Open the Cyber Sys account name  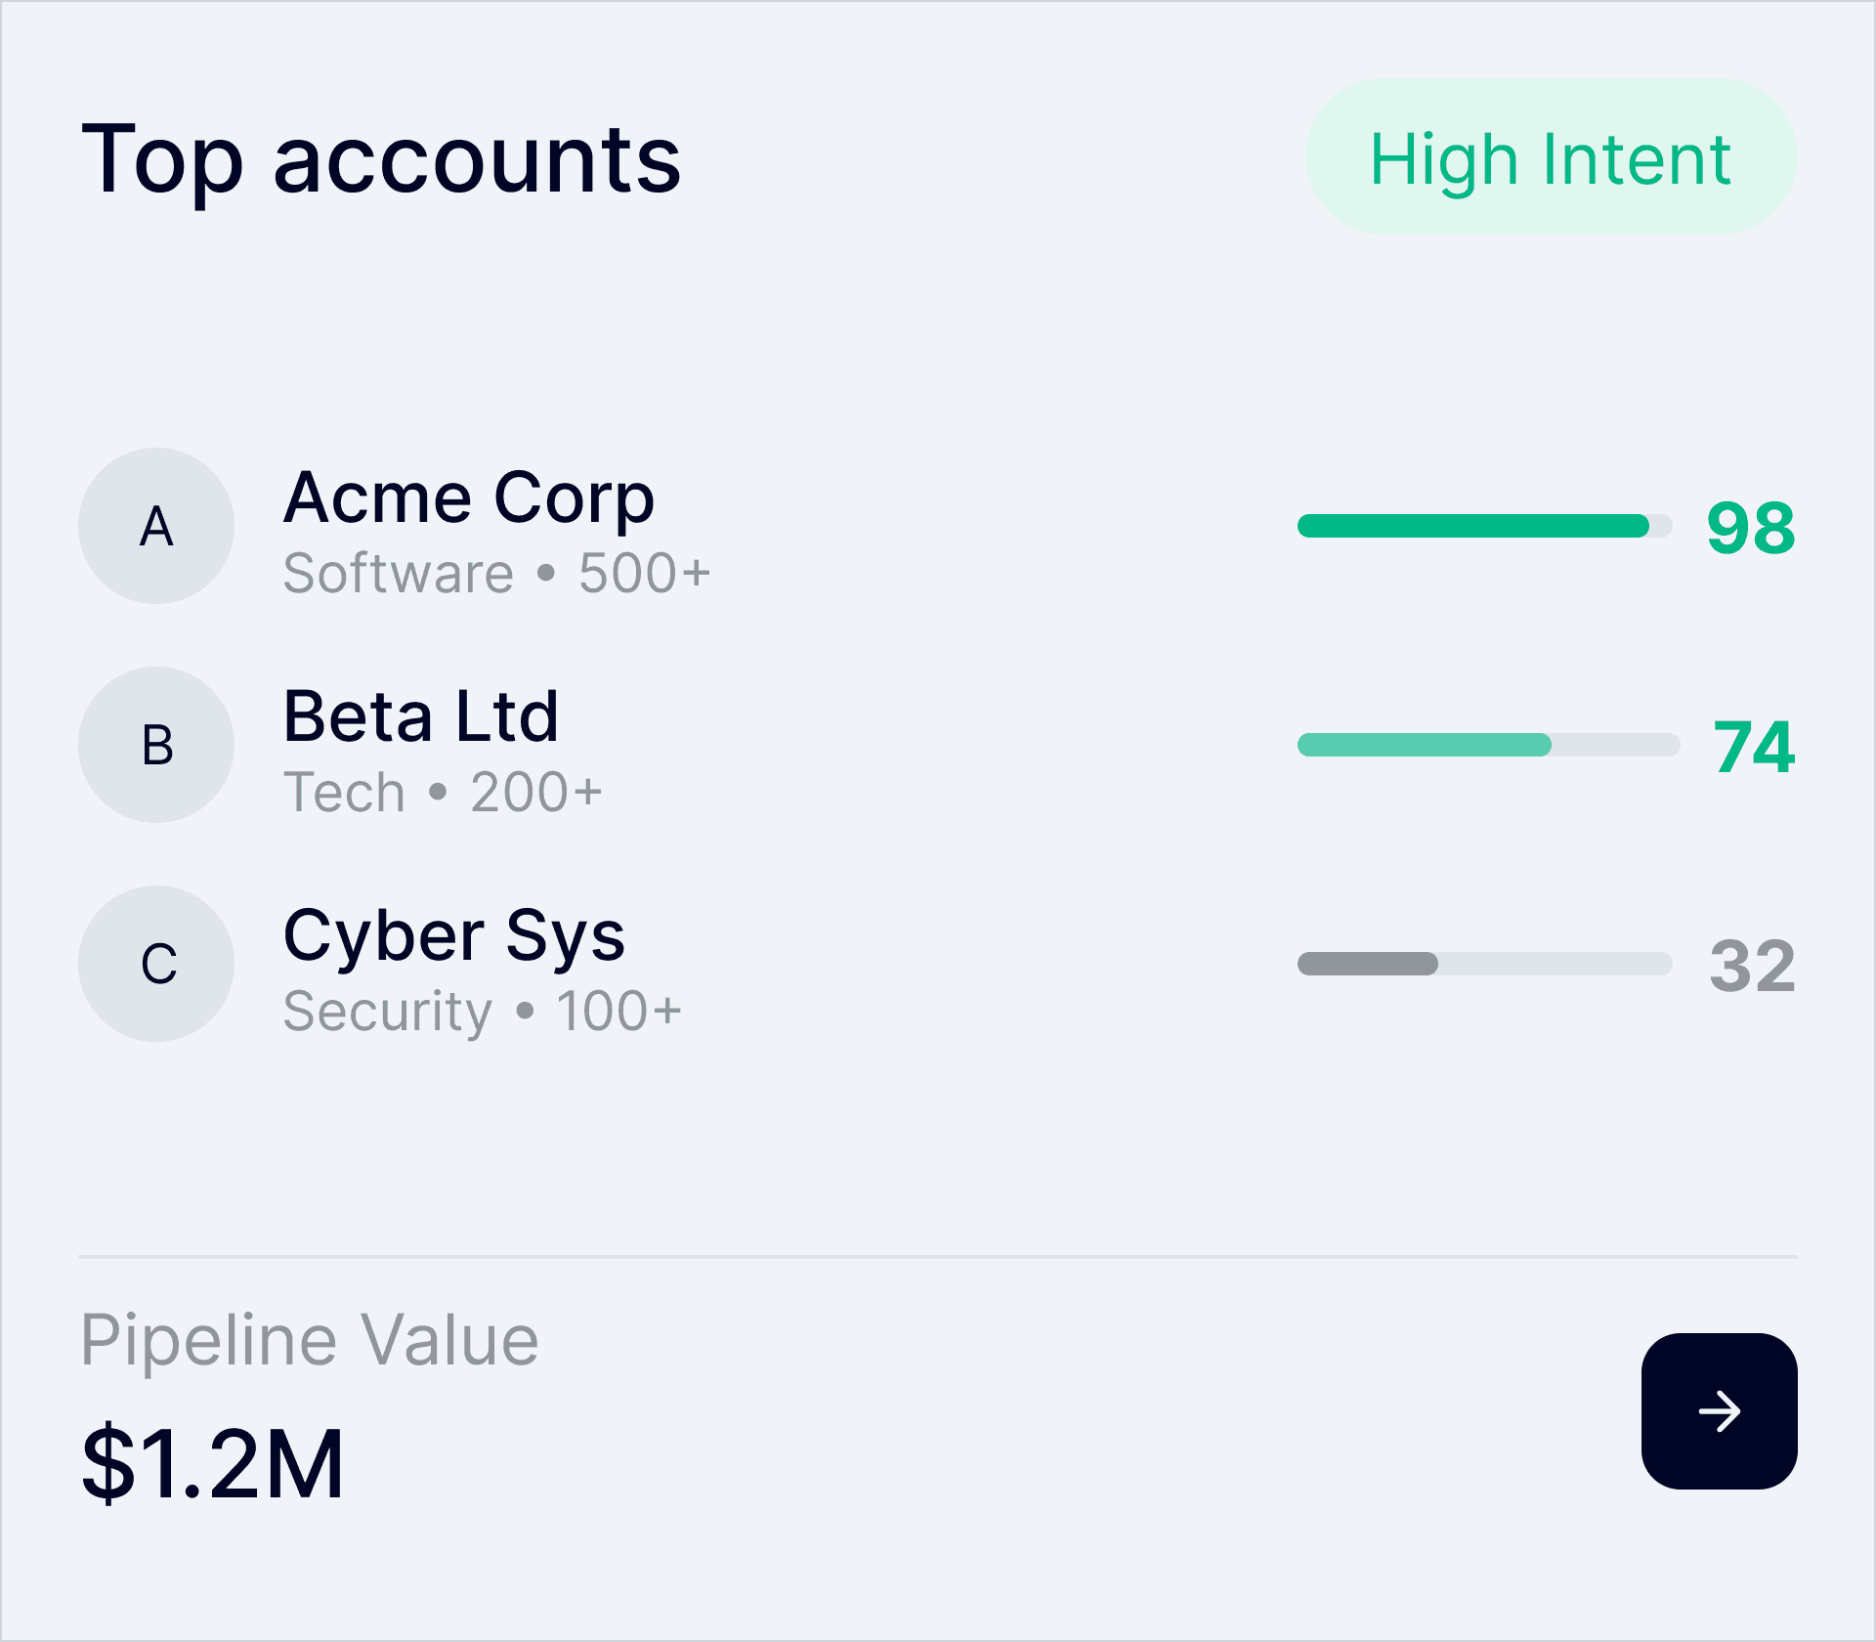click(x=454, y=936)
